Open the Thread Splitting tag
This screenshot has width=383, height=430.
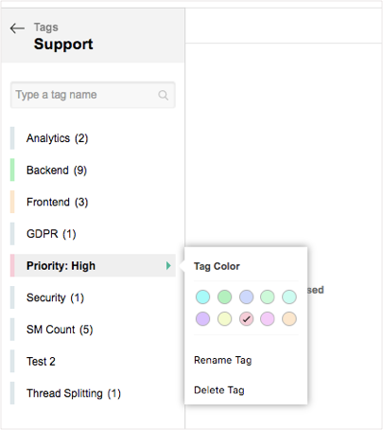[93, 393]
